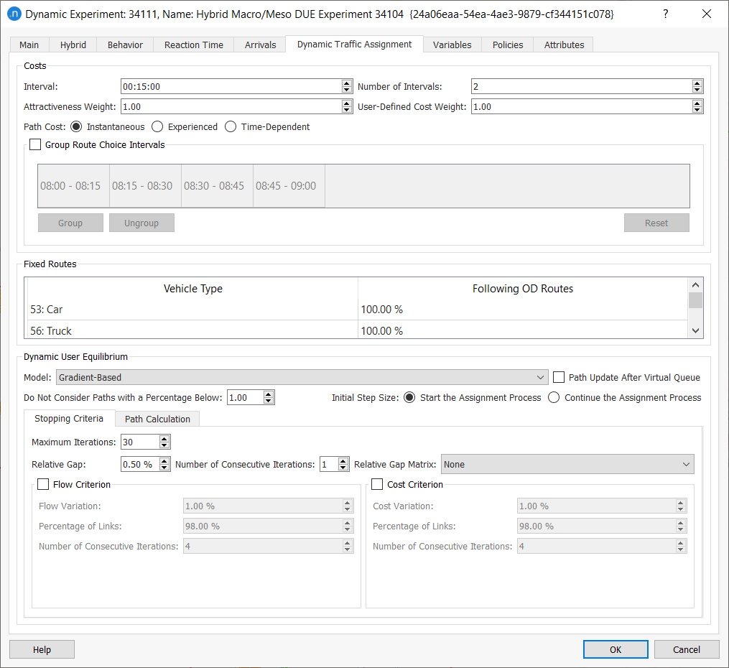Expand the Relative Gap Matrix dropdown
This screenshot has width=729, height=668.
(567, 465)
